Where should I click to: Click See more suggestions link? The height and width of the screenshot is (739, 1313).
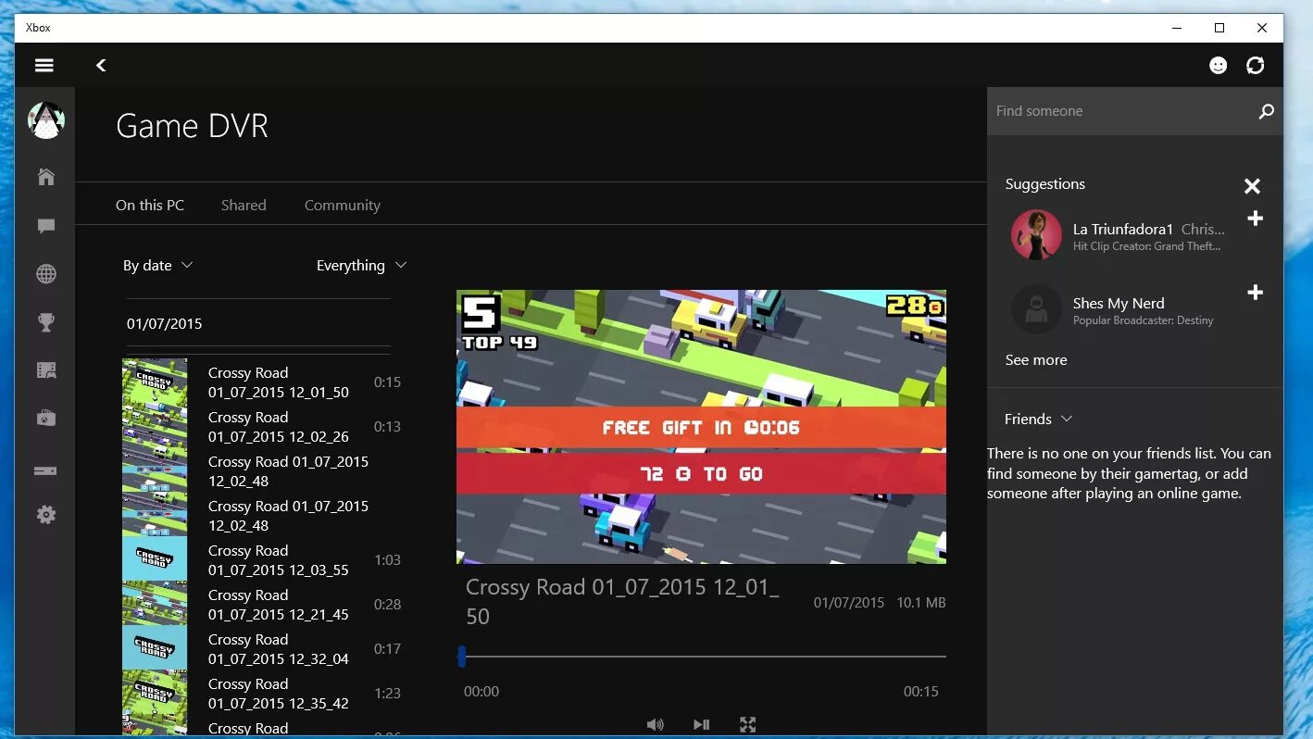tap(1036, 359)
